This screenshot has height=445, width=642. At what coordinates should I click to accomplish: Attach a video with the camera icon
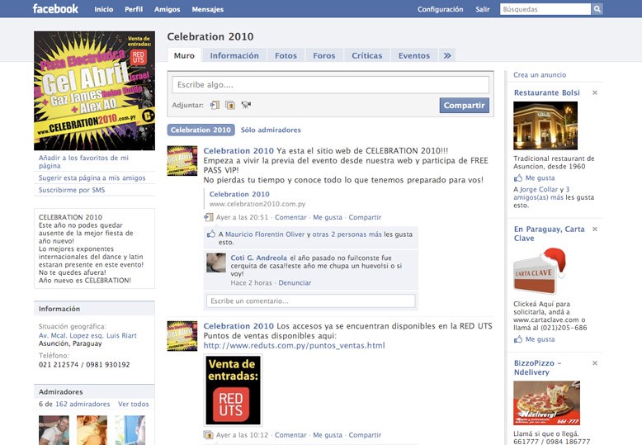click(246, 106)
